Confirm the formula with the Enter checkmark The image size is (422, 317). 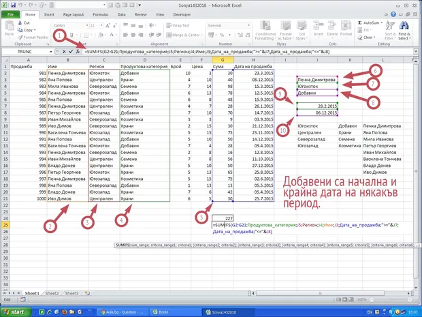pyautogui.click(x=72, y=50)
